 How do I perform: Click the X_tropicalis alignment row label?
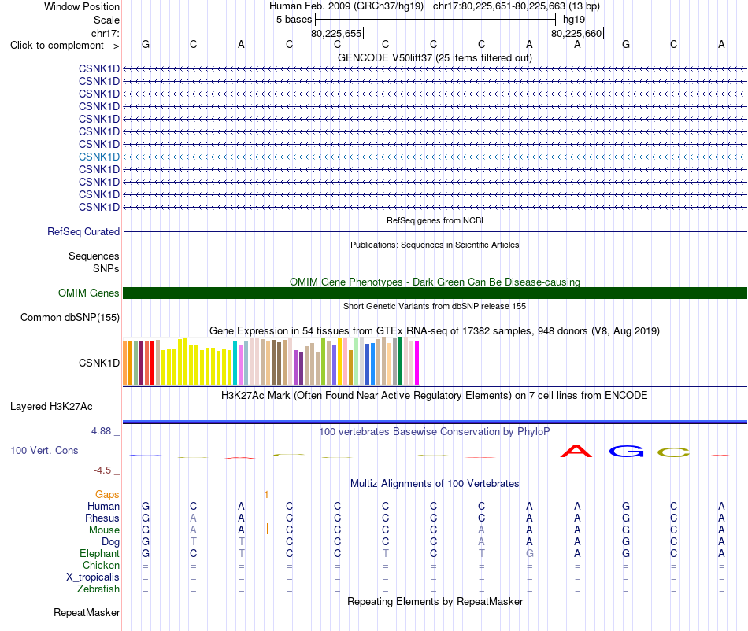pos(93,577)
